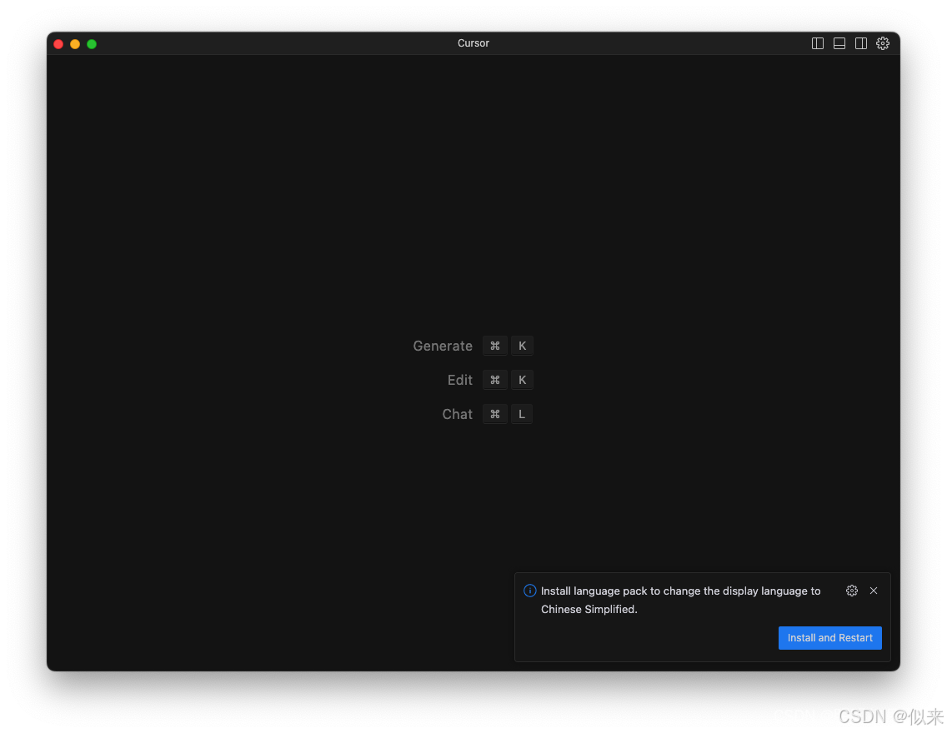
Task: Click the K key in Edit row
Action: [522, 380]
